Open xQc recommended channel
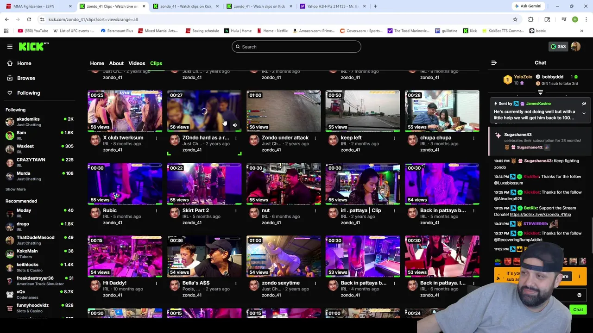593x333 pixels. click(40, 295)
